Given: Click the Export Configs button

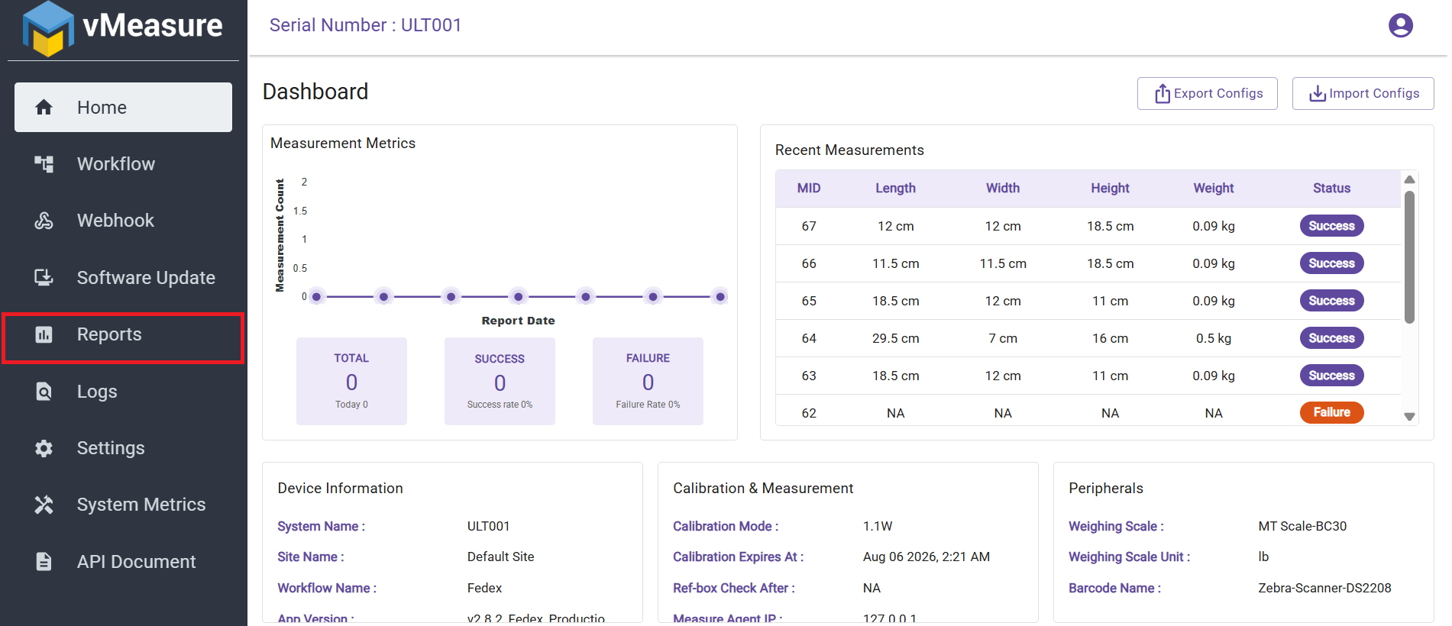Looking at the screenshot, I should (1207, 93).
